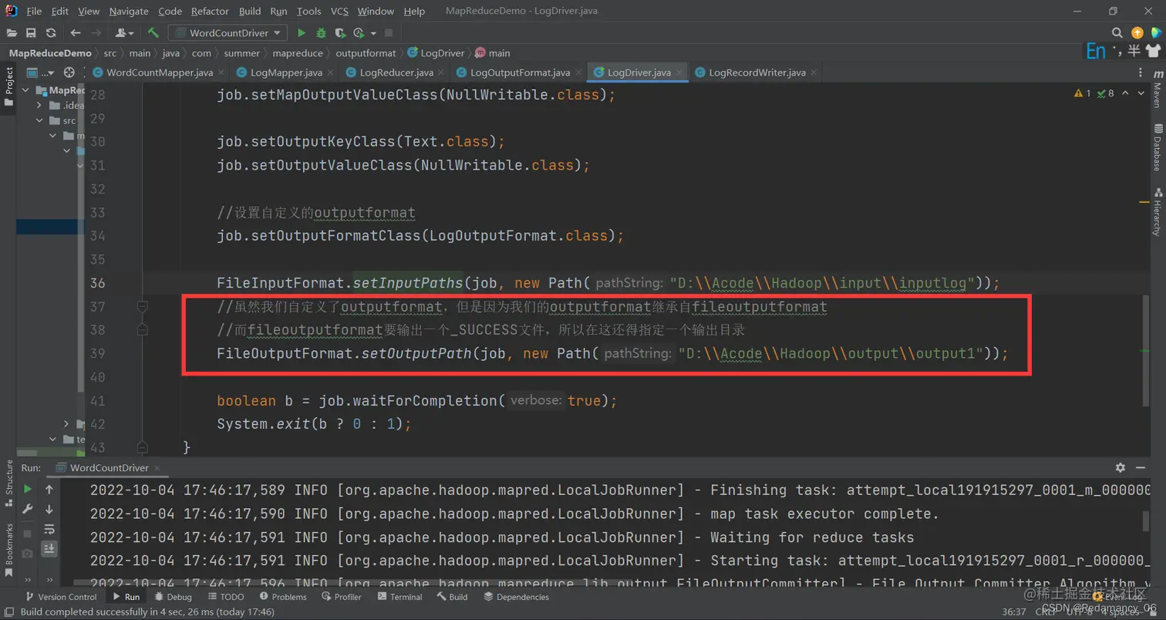Collapse the src folder in project tree
Screen dimensions: 1166x620
[39, 120]
